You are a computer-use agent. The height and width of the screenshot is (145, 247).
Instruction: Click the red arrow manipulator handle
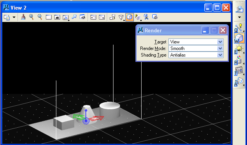97,118
